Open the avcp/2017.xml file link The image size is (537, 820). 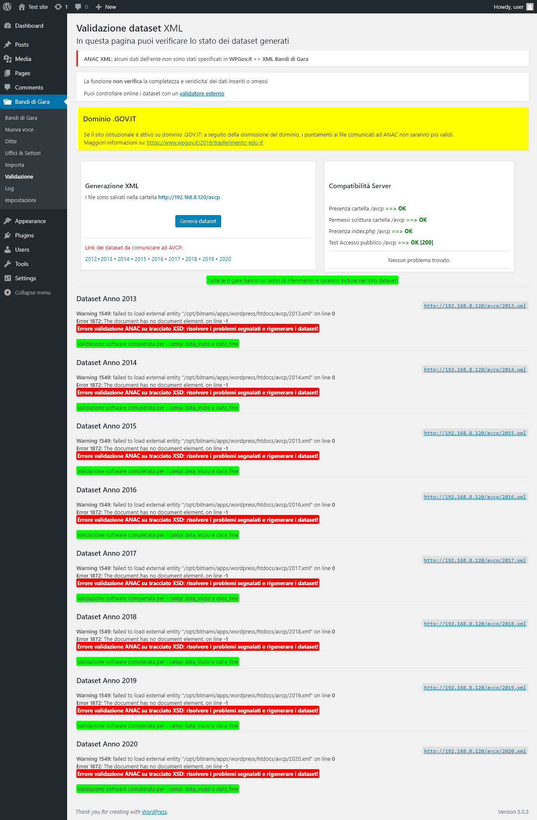click(475, 560)
